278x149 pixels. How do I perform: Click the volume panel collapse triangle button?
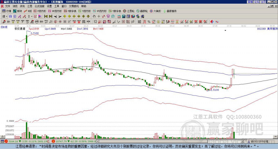[x=2, y=136]
